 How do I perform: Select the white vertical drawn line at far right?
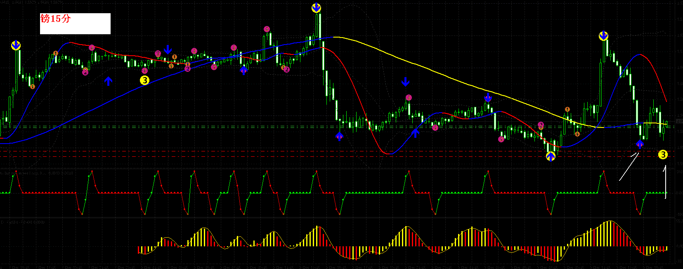click(x=665, y=182)
